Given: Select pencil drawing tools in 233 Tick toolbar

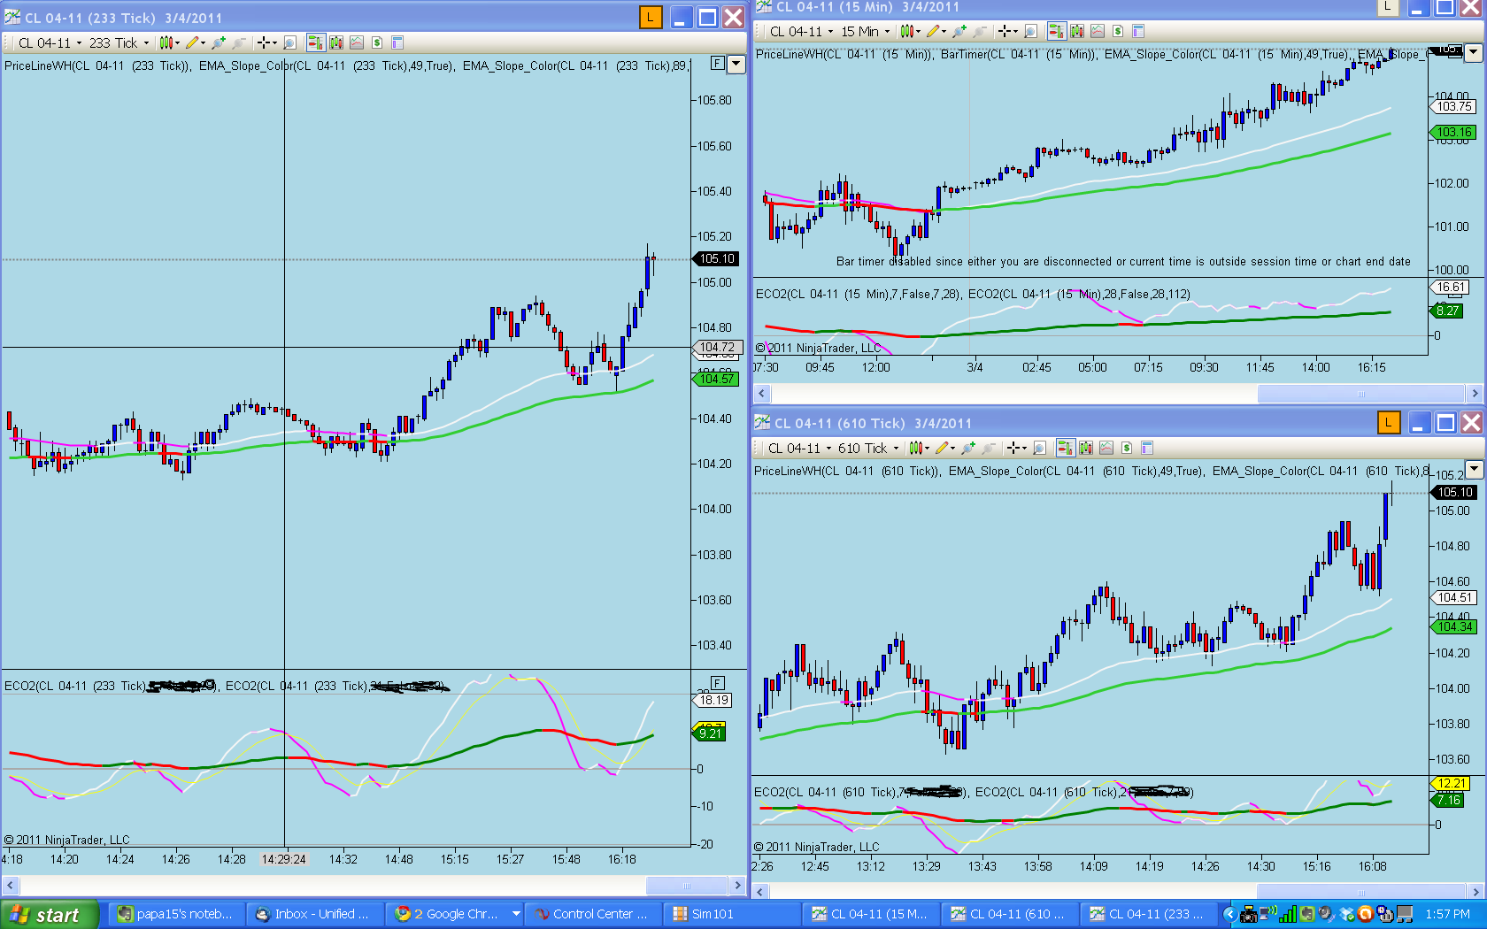Looking at the screenshot, I should [x=195, y=42].
